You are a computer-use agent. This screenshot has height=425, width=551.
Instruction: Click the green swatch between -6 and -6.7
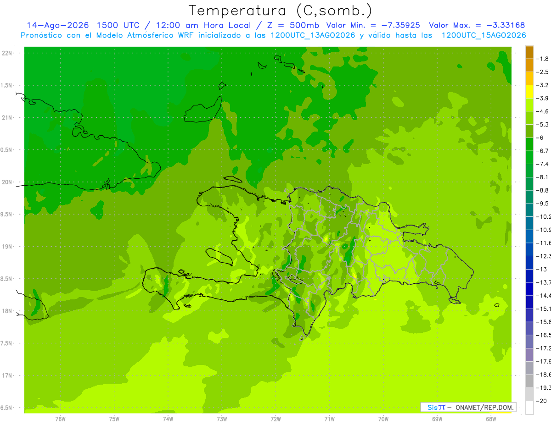point(529,144)
